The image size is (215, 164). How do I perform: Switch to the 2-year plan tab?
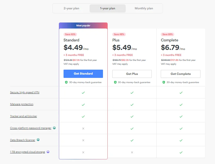click(x=71, y=9)
